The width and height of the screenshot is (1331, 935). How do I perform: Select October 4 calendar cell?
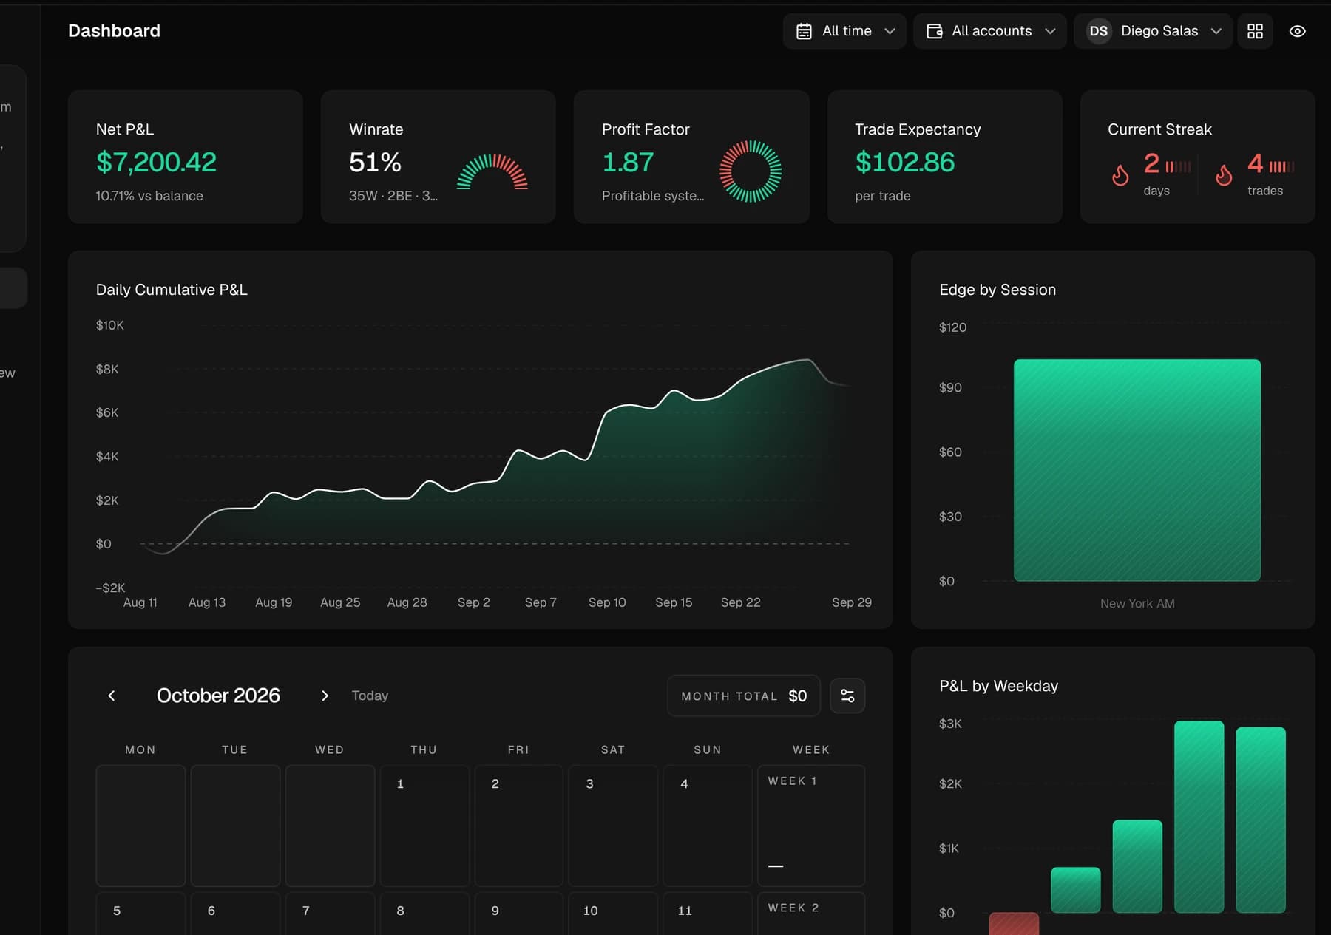point(708,826)
